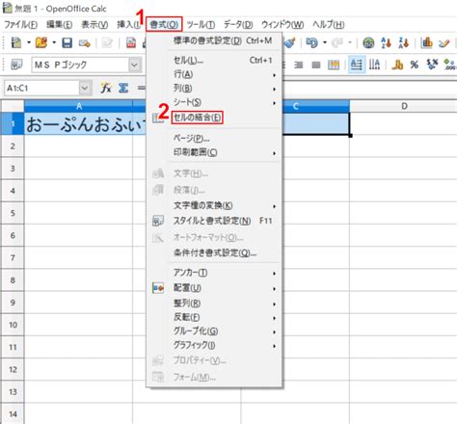This screenshot has width=457, height=424.
Task: Select 標準の書式設定(D) menu entry
Action: 214,41
